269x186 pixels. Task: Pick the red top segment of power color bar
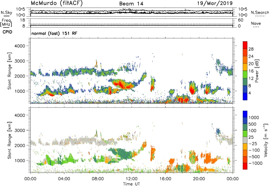(x=245, y=45)
